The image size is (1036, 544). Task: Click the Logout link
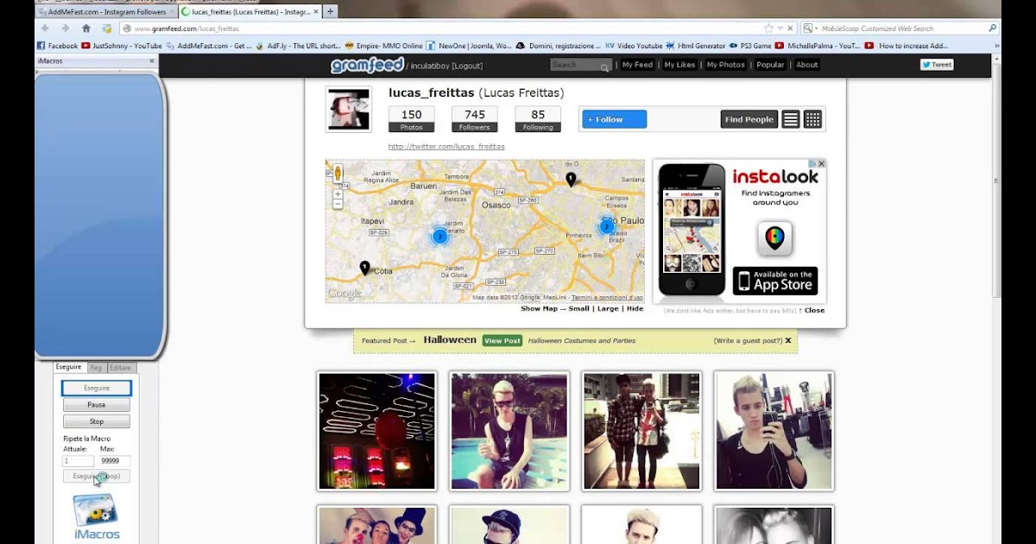click(x=465, y=66)
